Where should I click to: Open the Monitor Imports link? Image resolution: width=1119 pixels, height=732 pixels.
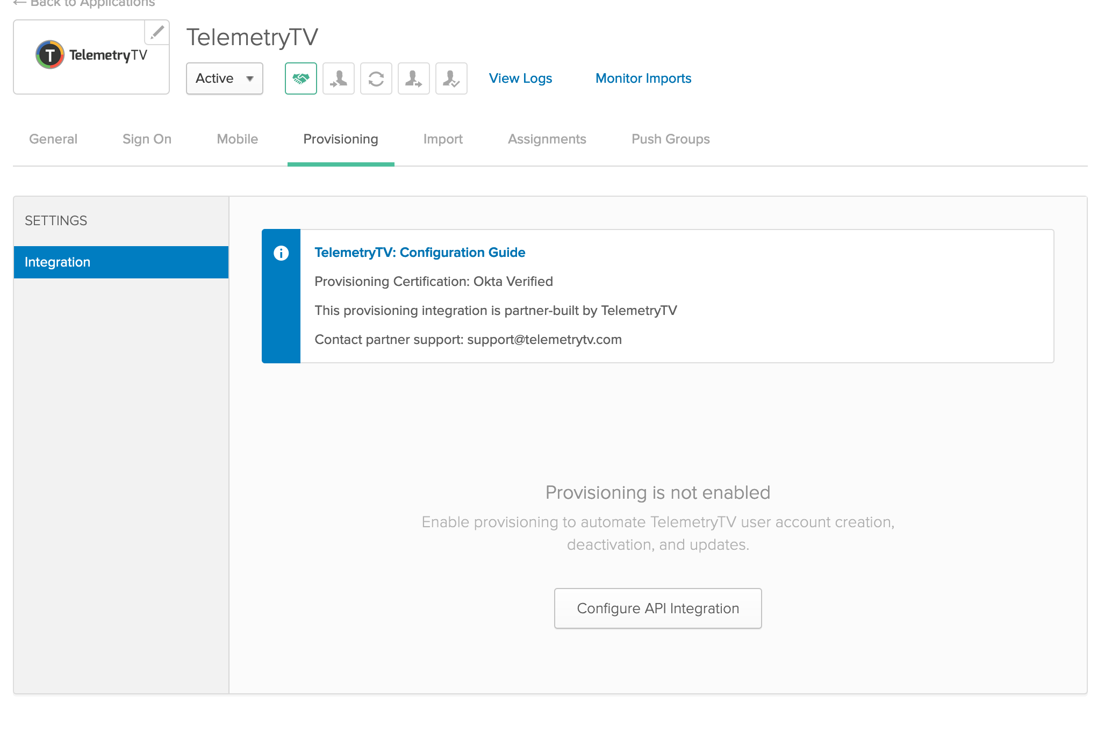tap(643, 78)
